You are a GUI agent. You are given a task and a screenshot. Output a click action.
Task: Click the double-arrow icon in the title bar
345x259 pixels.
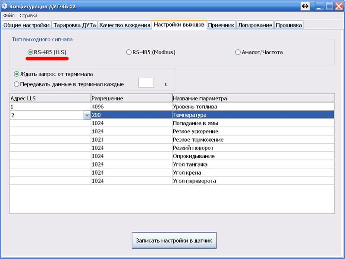pyautogui.click(x=305, y=6)
